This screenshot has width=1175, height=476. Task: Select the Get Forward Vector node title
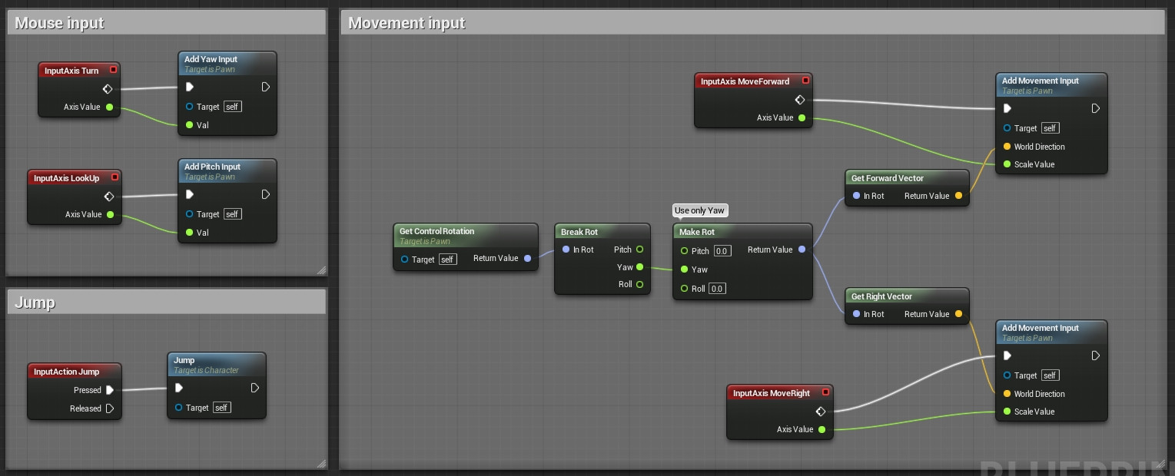pyautogui.click(x=887, y=178)
